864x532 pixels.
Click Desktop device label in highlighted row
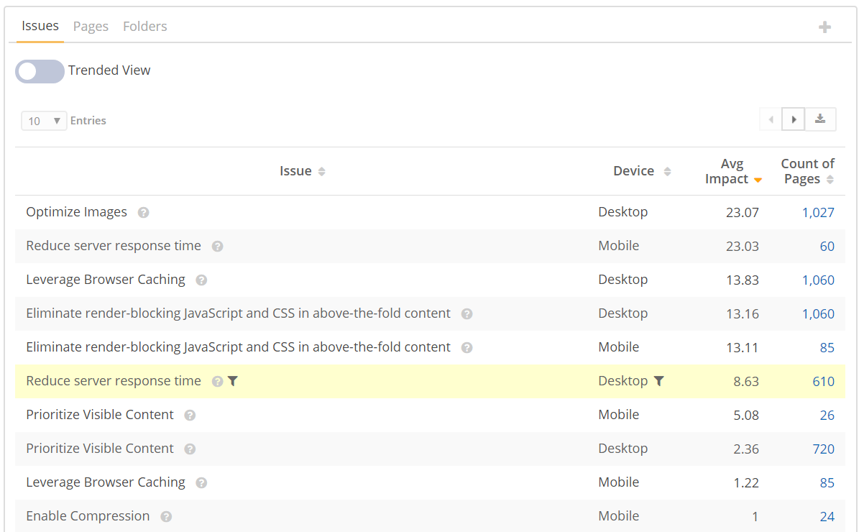(x=622, y=381)
